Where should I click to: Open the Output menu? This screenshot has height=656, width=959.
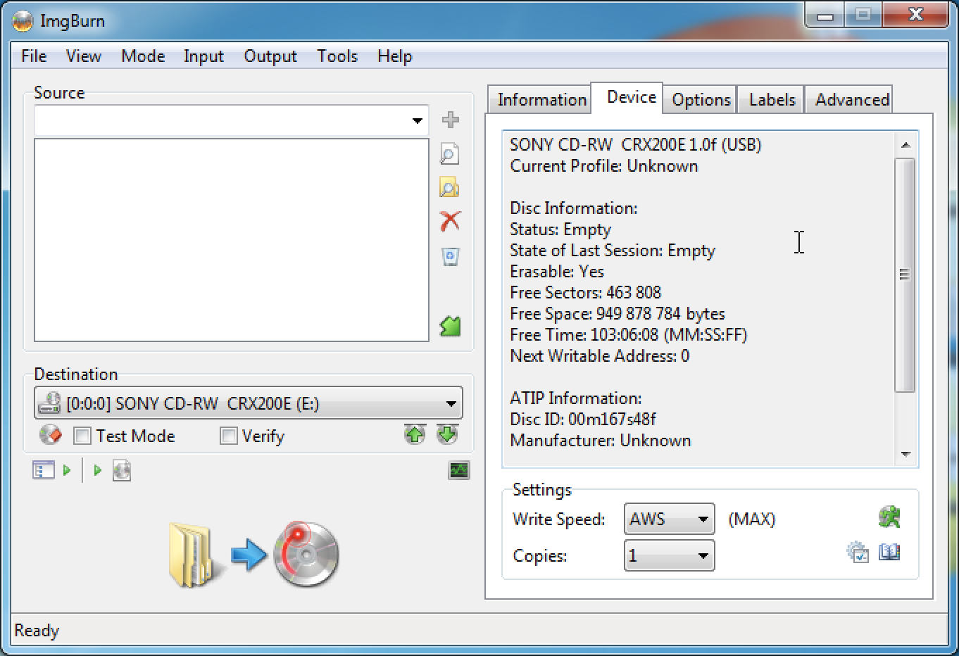click(x=270, y=56)
